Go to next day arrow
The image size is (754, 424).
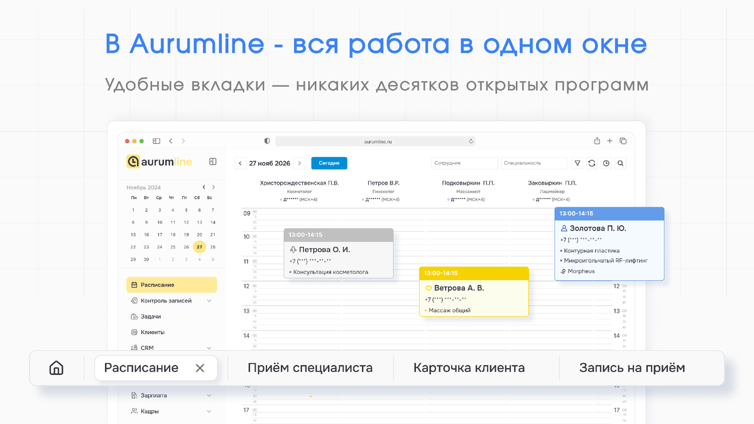(x=300, y=163)
